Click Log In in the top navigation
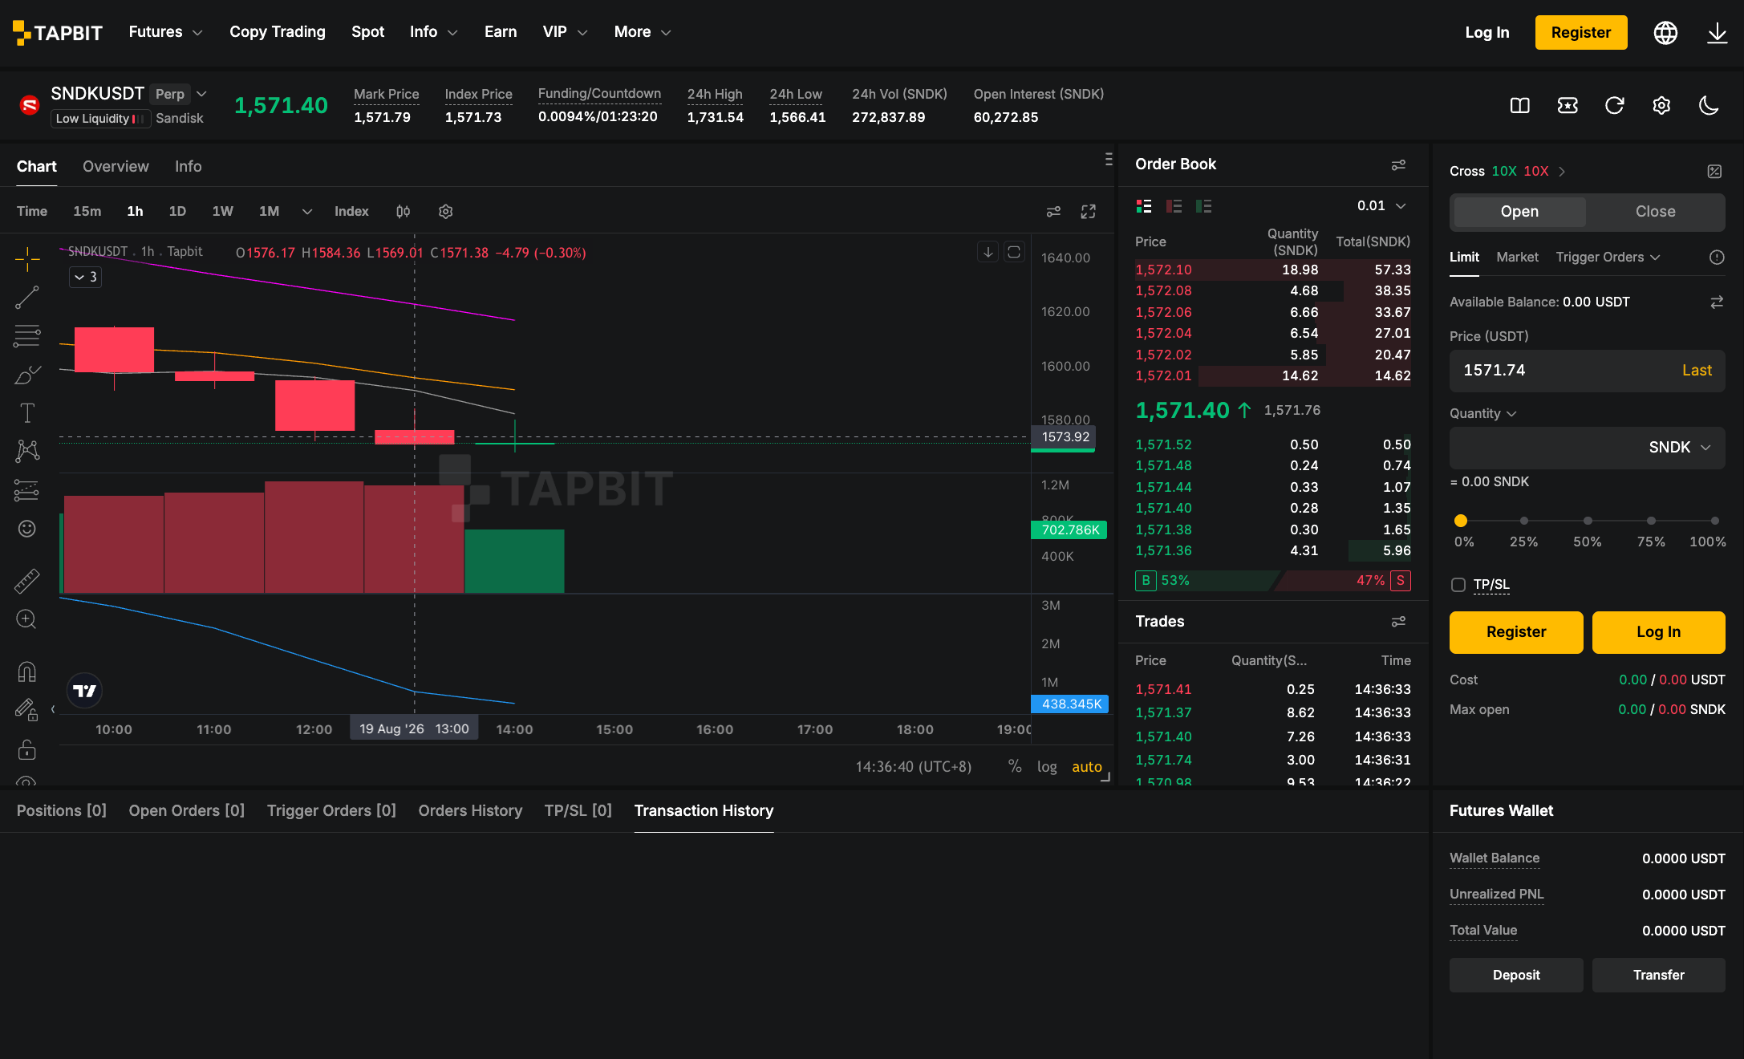Screen dimensions: 1744x1059 [1487, 33]
